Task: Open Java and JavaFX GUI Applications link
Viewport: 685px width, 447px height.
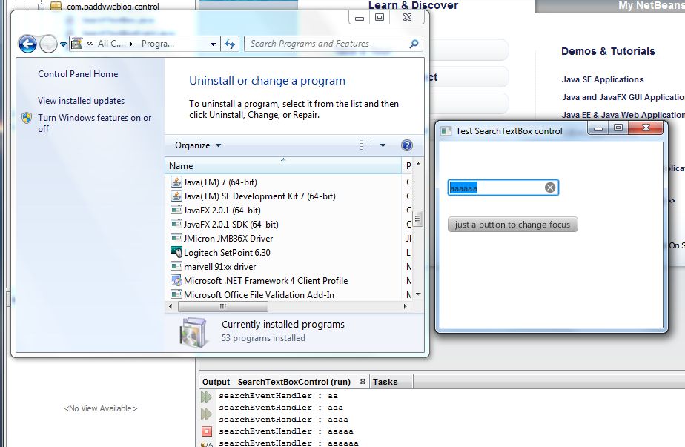Action: (623, 97)
